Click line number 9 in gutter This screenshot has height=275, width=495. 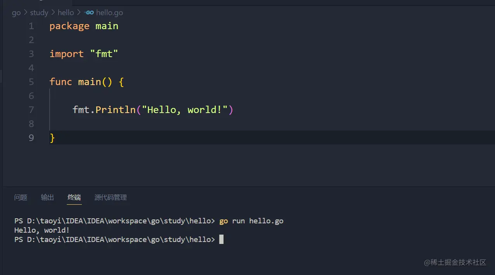[31, 138]
